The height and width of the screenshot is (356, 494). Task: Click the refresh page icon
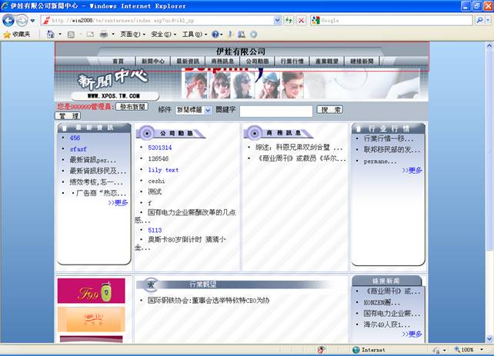(288, 20)
